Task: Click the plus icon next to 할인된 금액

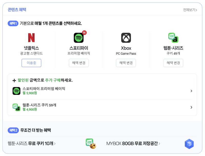Action: point(14,80)
